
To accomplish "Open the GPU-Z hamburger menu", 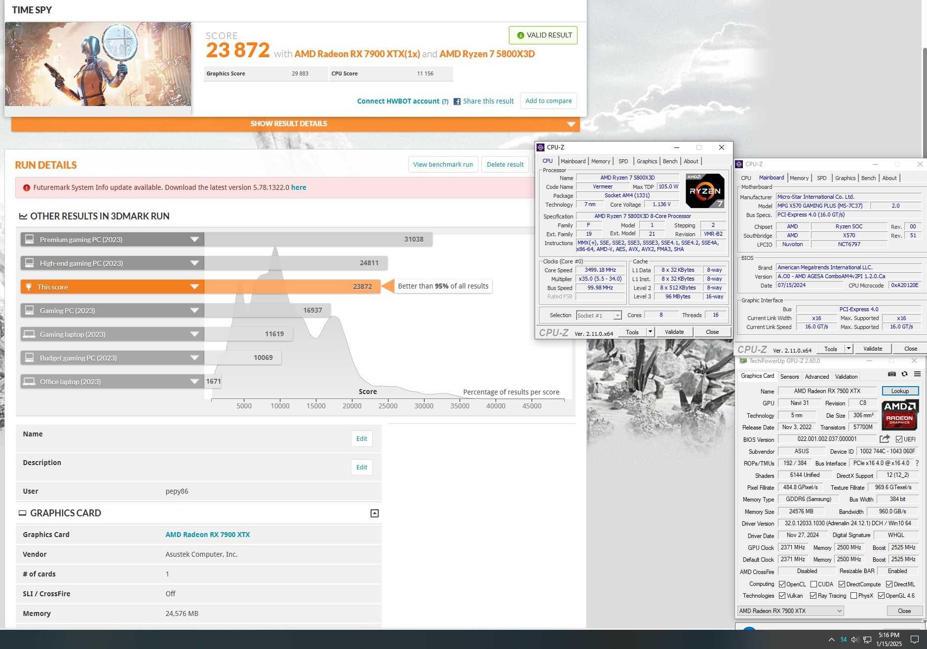I will tap(917, 374).
